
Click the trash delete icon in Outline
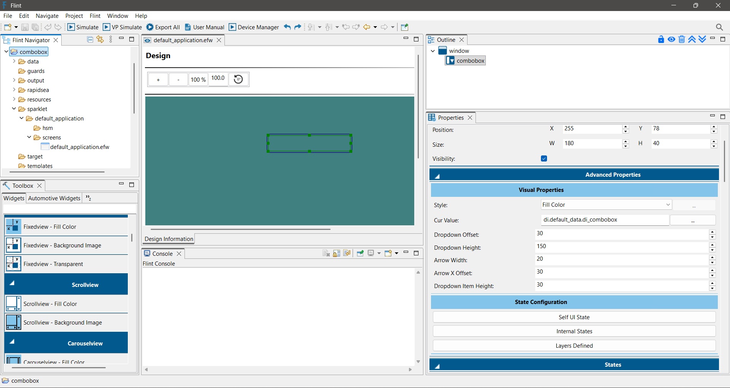tap(682, 40)
